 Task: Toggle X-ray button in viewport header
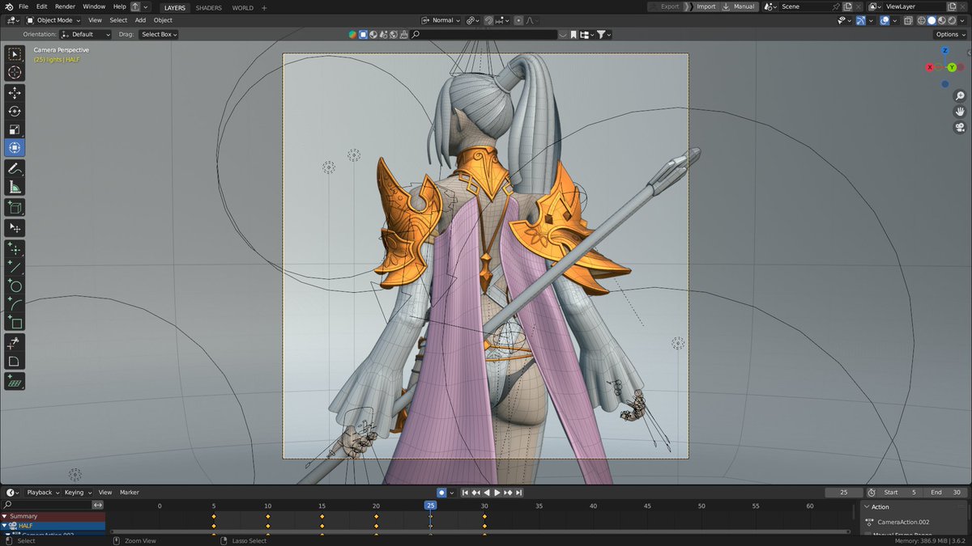pyautogui.click(x=906, y=20)
